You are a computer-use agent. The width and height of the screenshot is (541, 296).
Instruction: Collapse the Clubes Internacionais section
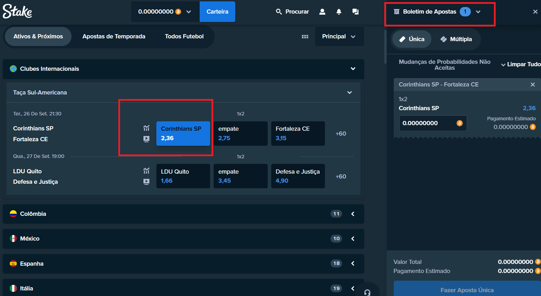[353, 69]
